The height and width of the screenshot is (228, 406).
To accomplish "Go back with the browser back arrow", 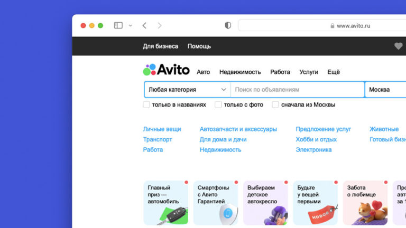I will pos(144,25).
